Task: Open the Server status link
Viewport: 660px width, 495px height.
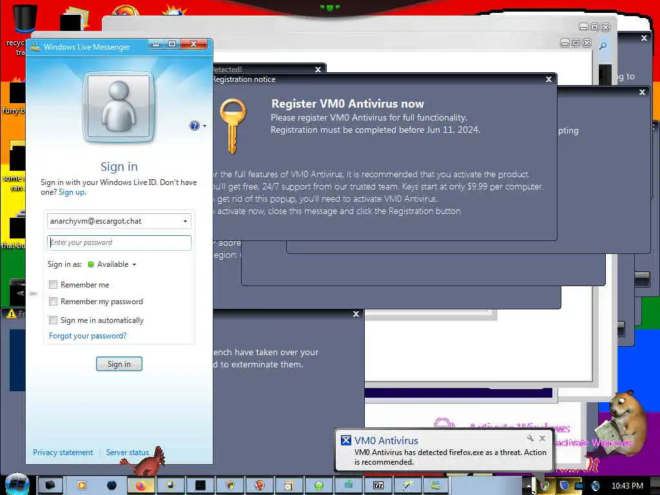Action: pyautogui.click(x=128, y=452)
